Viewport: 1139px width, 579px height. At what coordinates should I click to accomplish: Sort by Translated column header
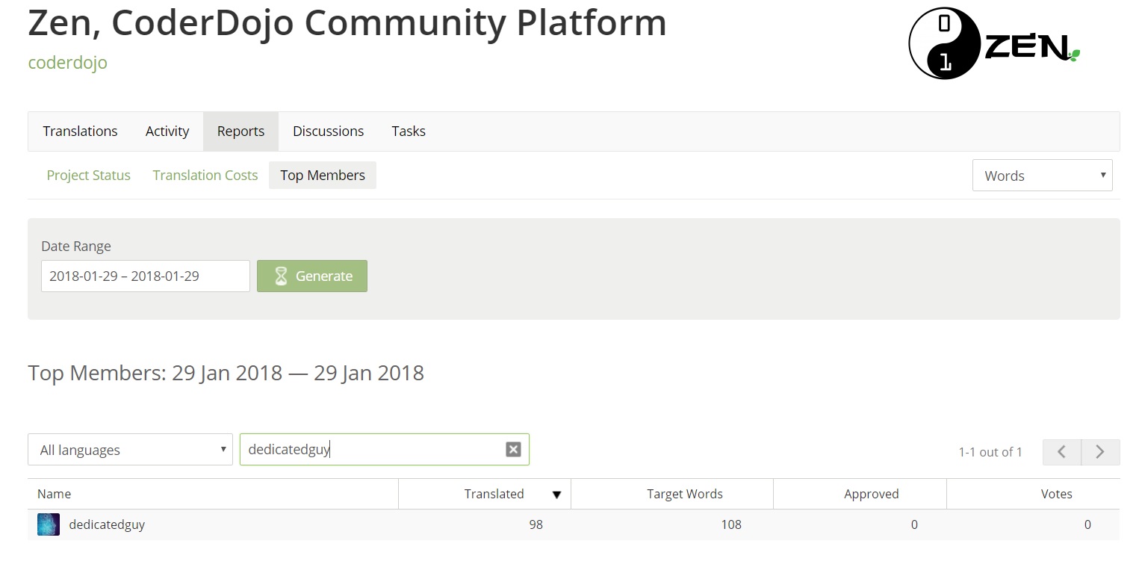(485, 494)
